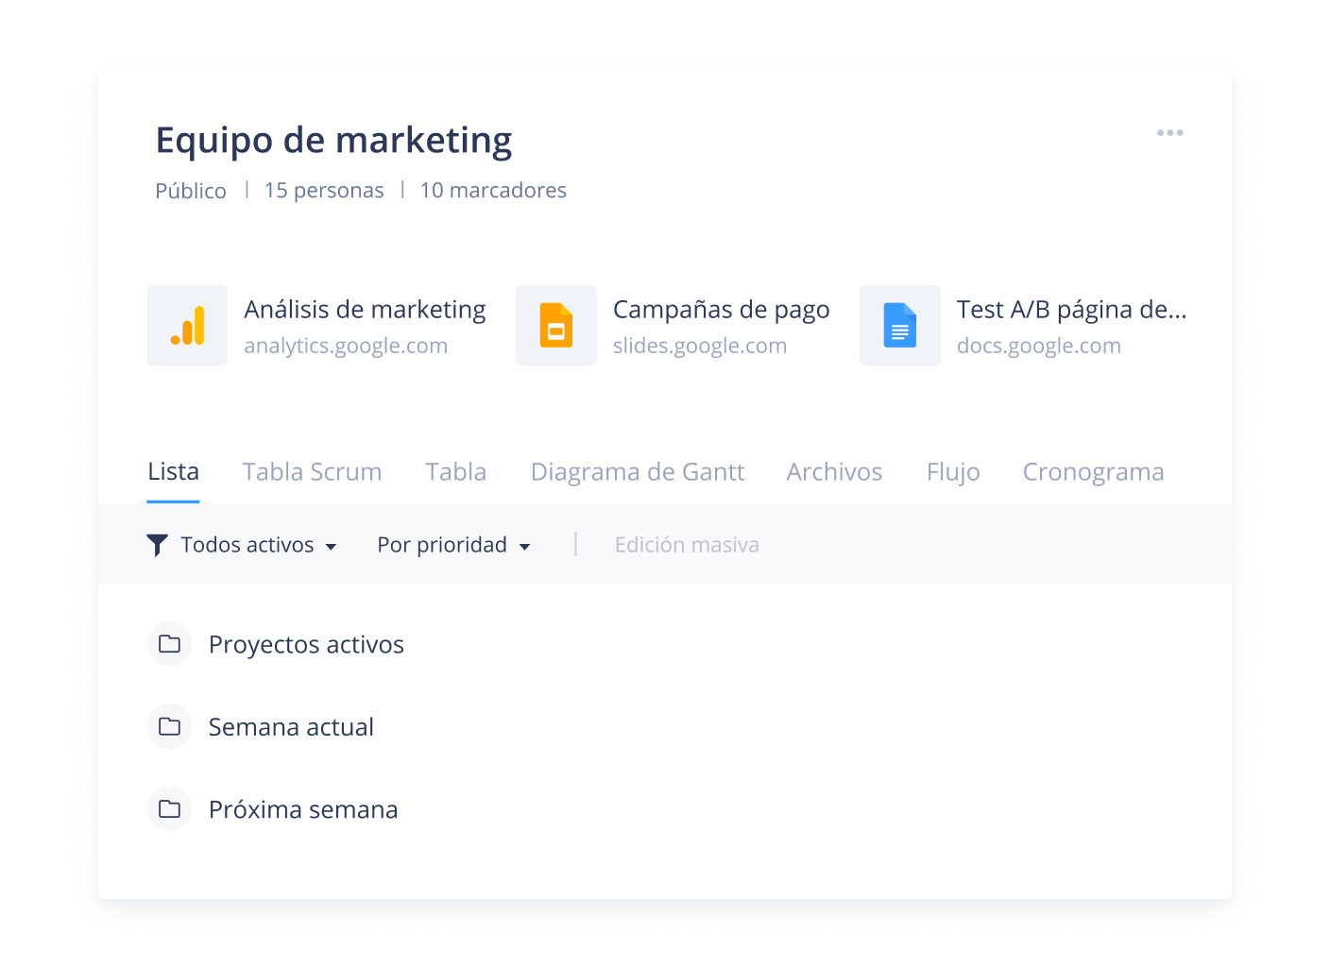Click the Edición masiva button
1330x967 pixels.
pos(687,545)
